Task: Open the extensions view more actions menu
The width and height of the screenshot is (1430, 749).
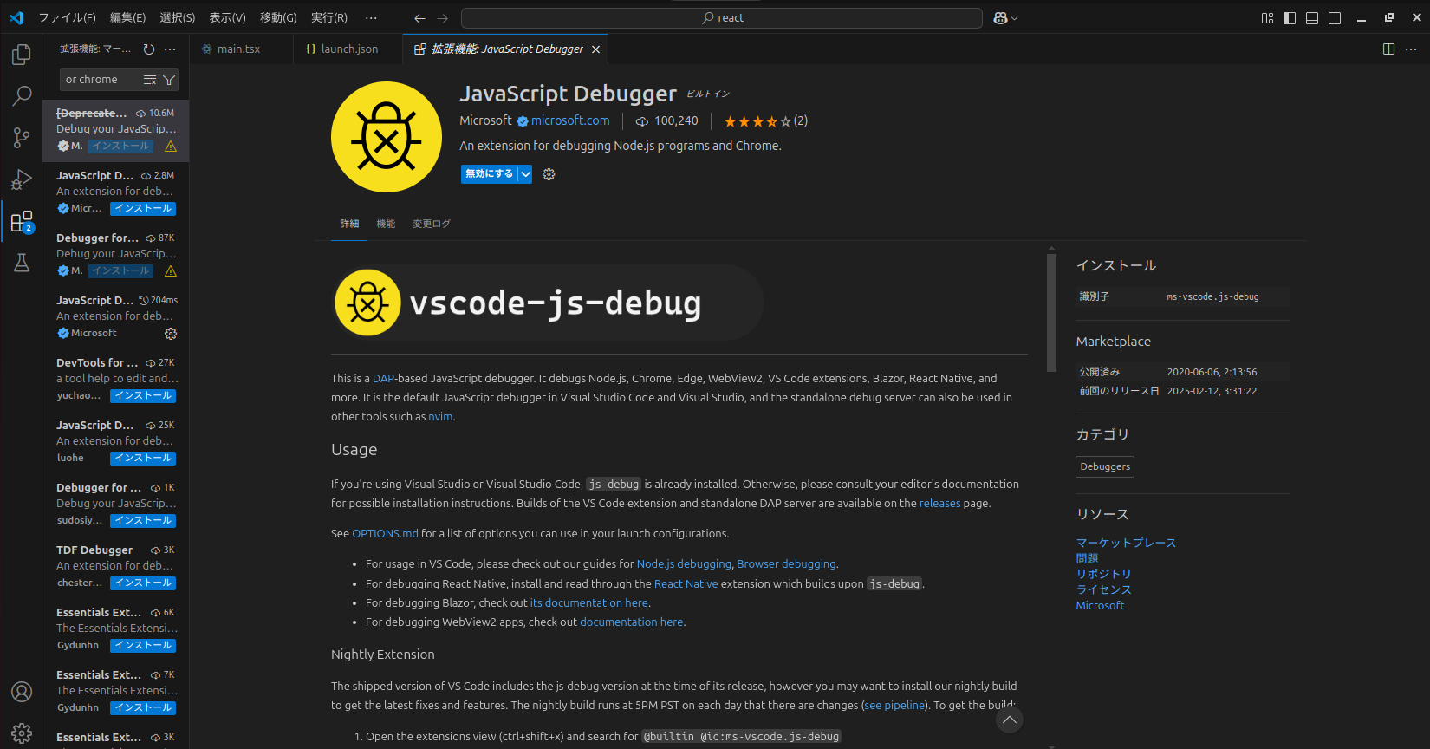Action: (170, 49)
